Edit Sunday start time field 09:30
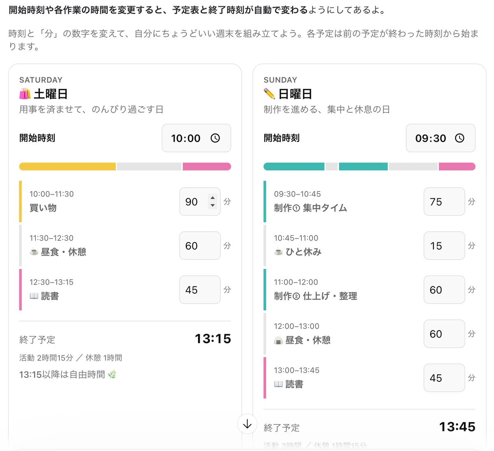The image size is (494, 451). (x=440, y=138)
